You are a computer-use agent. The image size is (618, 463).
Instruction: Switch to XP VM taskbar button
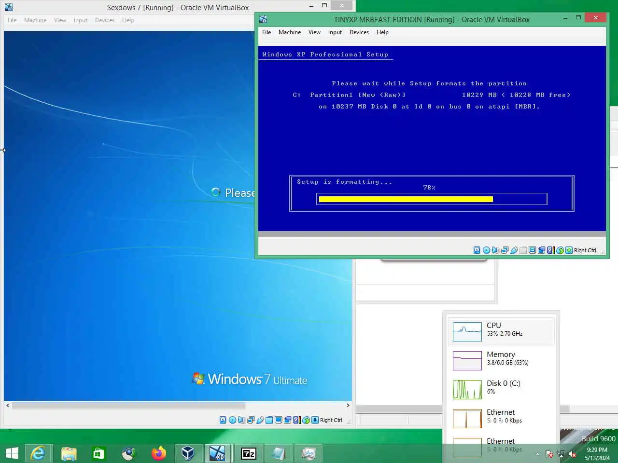218,453
